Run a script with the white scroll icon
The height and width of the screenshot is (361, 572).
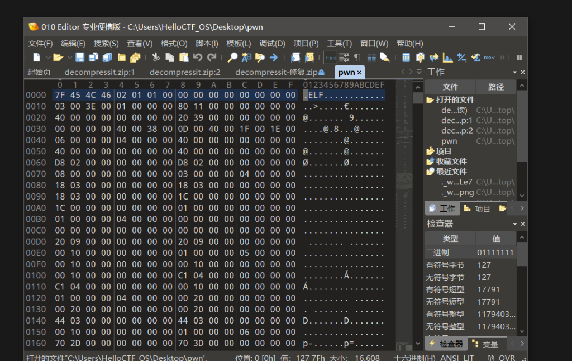click(295, 58)
